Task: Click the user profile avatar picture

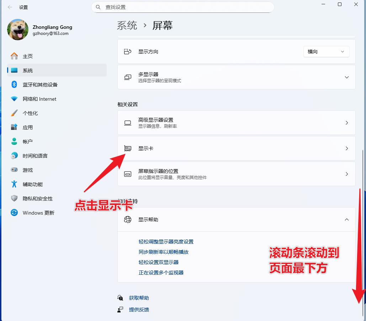Action: click(x=18, y=30)
